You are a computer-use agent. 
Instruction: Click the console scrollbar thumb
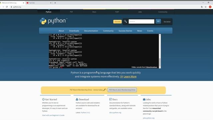coord(160,62)
